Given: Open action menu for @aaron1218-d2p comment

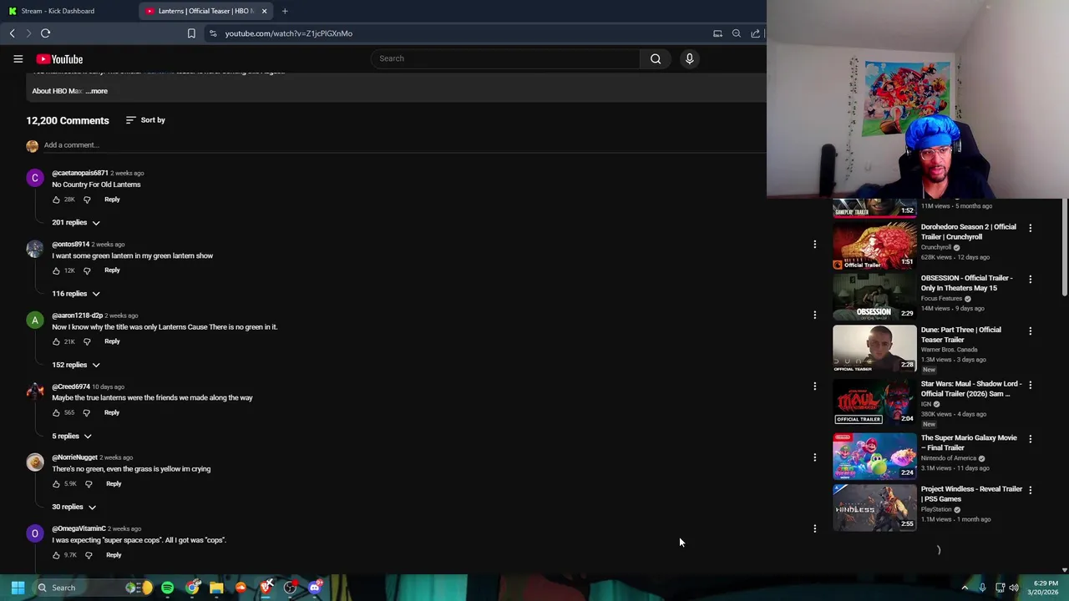Looking at the screenshot, I should tap(814, 315).
